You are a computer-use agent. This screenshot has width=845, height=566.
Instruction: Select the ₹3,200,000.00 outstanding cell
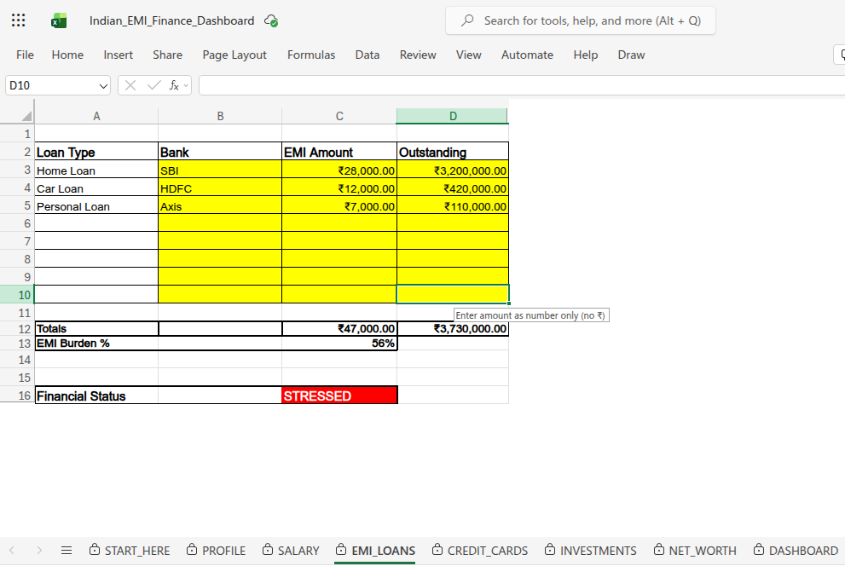point(453,170)
